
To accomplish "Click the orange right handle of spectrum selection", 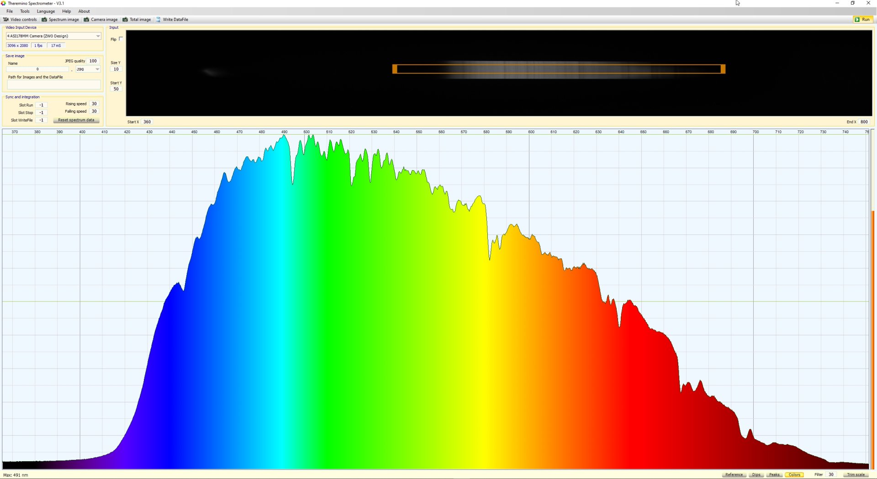I will (x=723, y=69).
